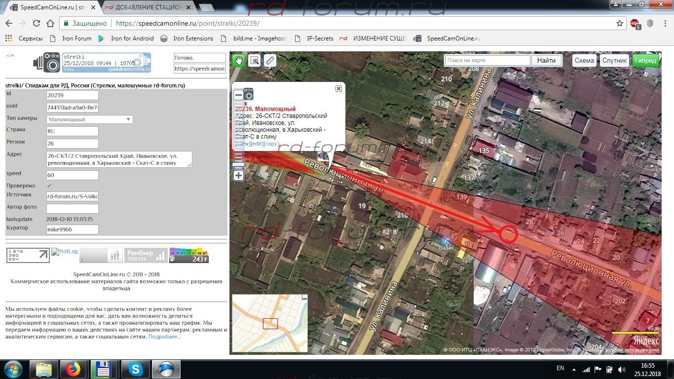Click the HotLog counter image link

click(65, 252)
